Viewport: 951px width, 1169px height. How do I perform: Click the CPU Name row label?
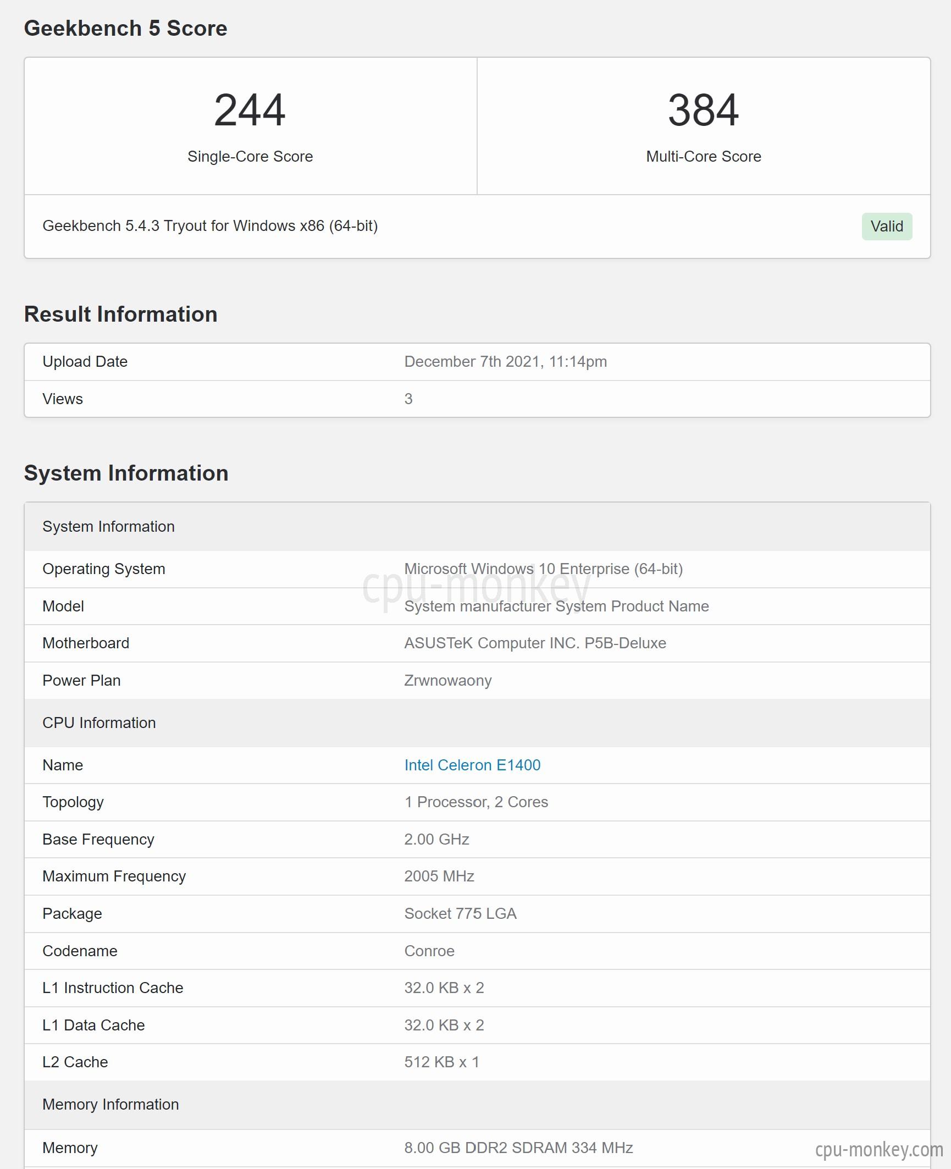(x=63, y=765)
